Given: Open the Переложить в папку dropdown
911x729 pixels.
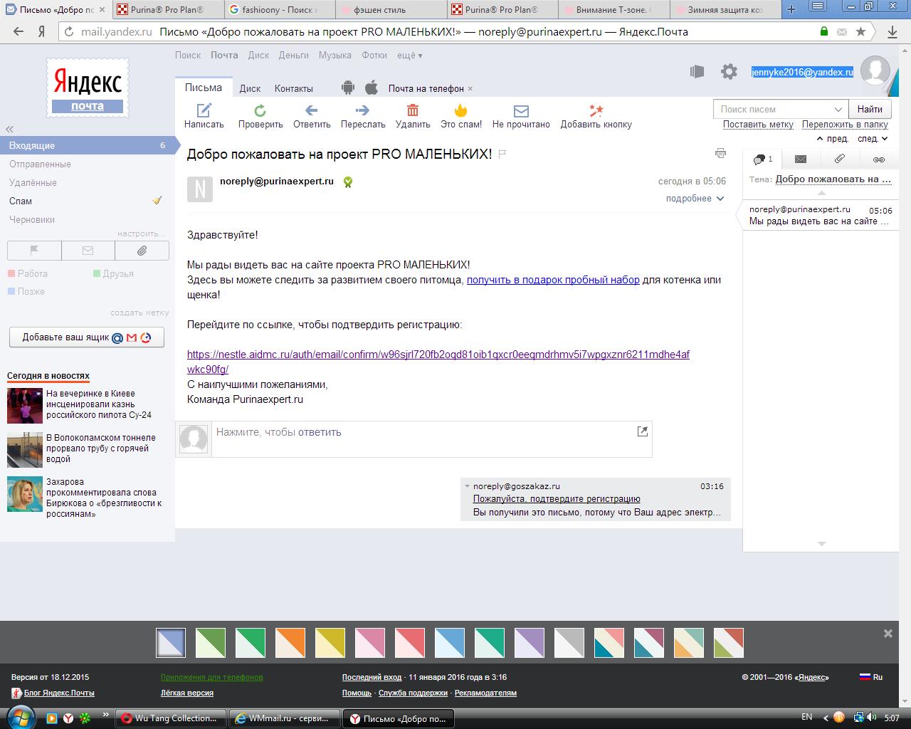Looking at the screenshot, I should tap(845, 124).
